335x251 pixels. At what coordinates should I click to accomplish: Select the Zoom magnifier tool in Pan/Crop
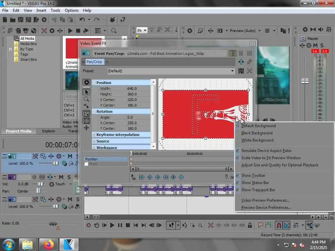[x=86, y=99]
